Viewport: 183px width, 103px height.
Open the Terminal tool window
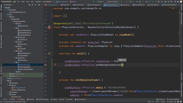(x=31, y=99)
